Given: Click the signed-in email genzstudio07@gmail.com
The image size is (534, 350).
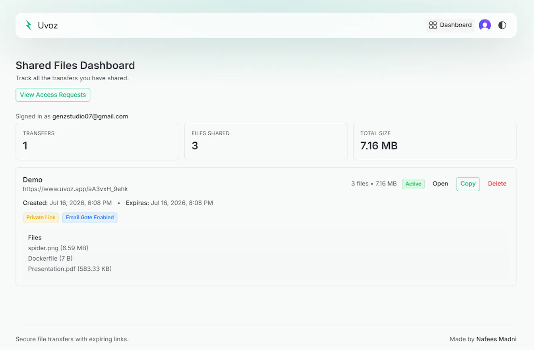Looking at the screenshot, I should tap(90, 116).
